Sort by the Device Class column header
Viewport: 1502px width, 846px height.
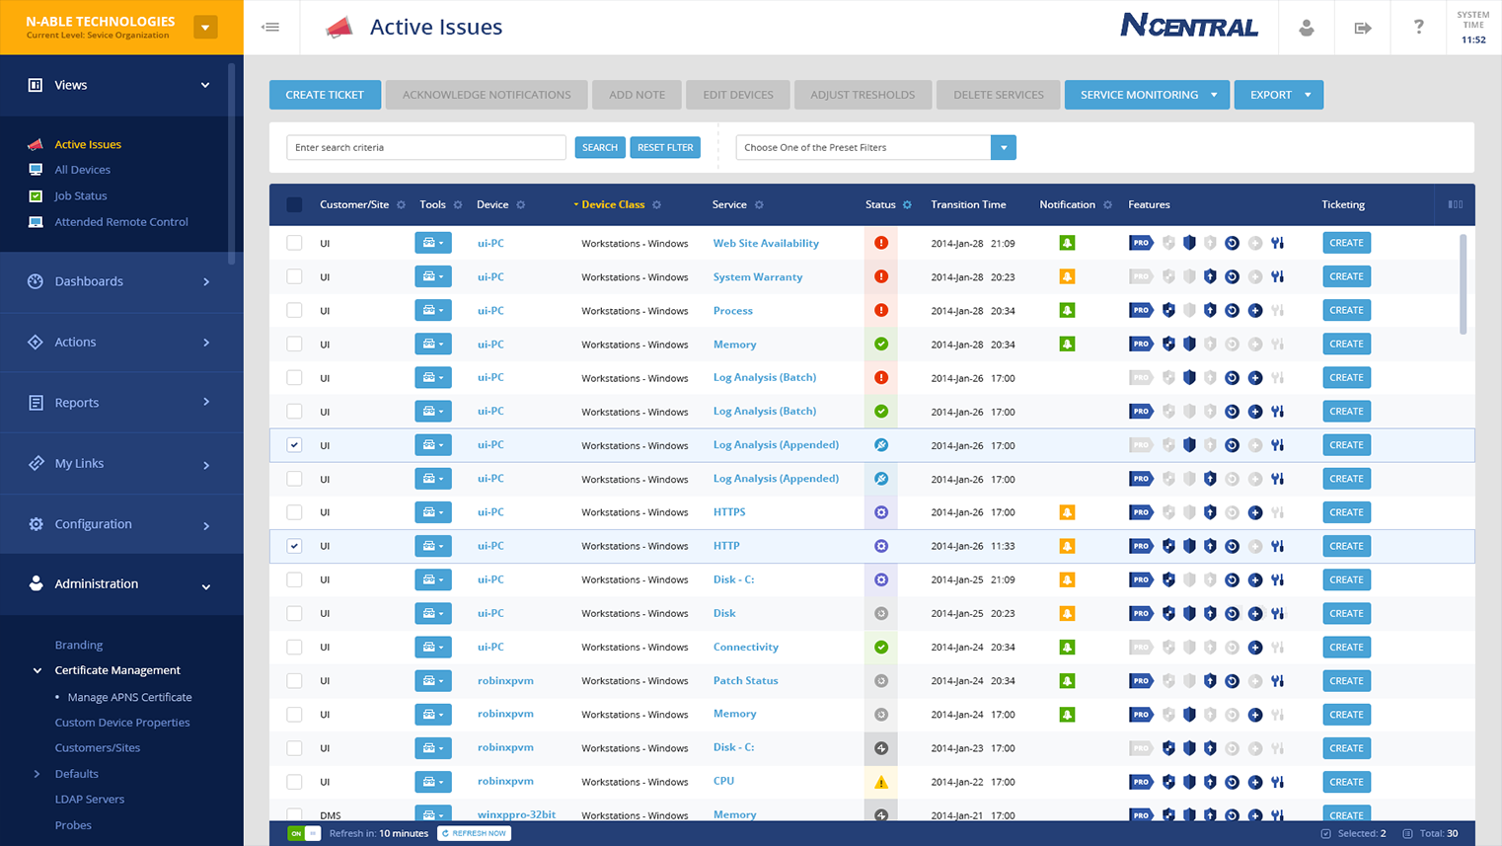click(613, 205)
